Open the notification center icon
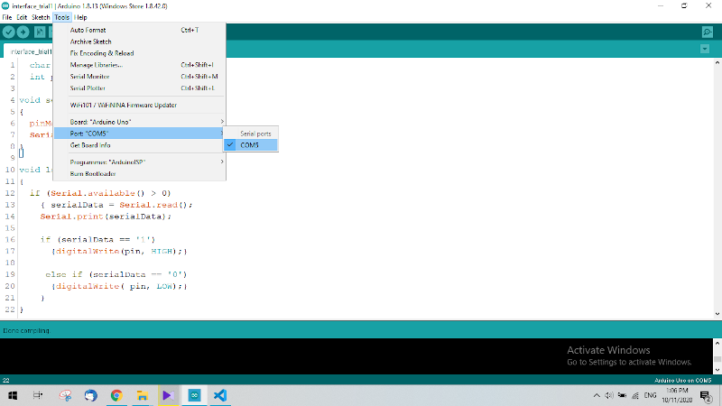 pos(706,395)
